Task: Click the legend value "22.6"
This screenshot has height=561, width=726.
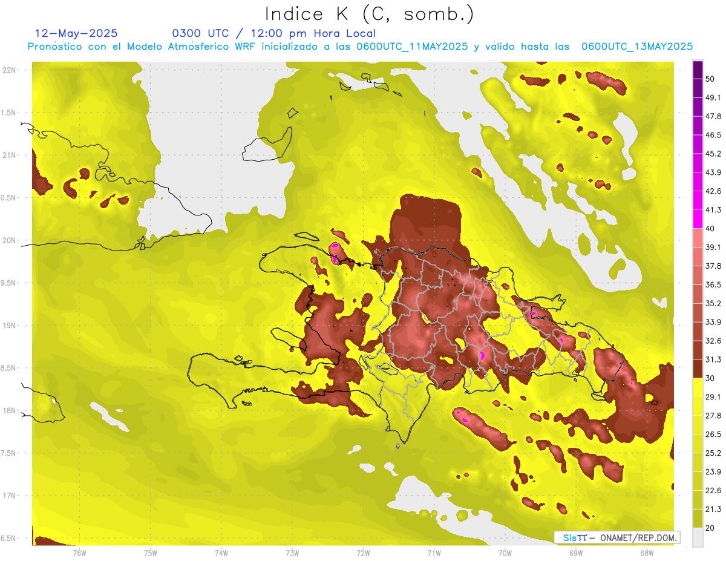Action: pyautogui.click(x=713, y=490)
